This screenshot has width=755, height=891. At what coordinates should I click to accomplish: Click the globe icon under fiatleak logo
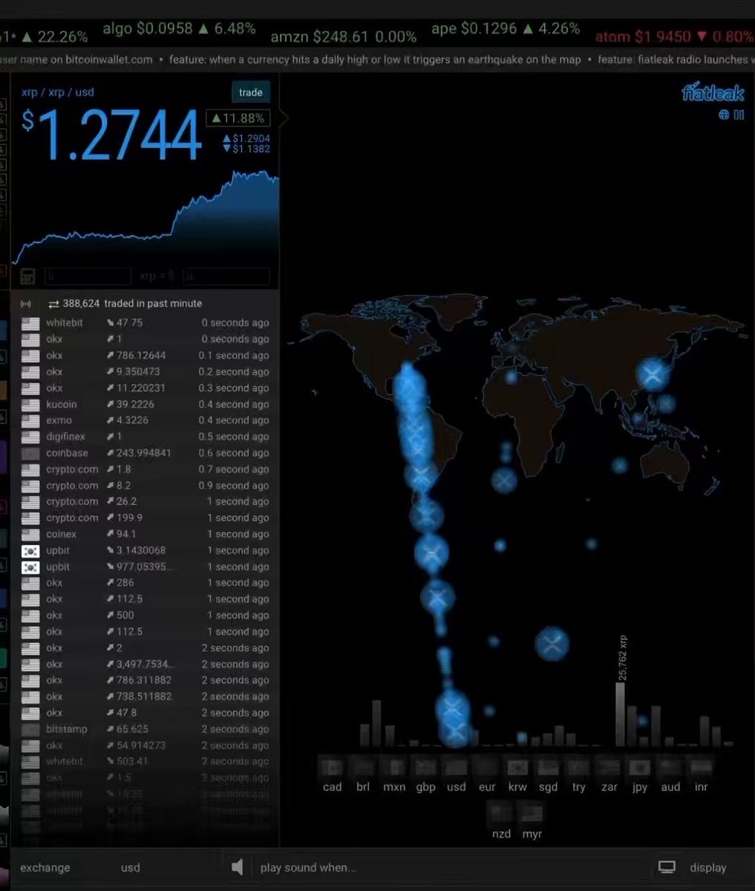click(x=725, y=114)
